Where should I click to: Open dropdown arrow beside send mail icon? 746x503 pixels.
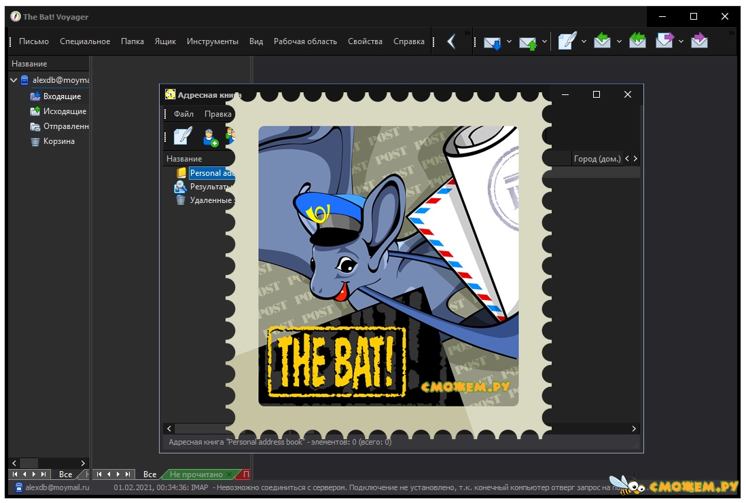click(544, 41)
